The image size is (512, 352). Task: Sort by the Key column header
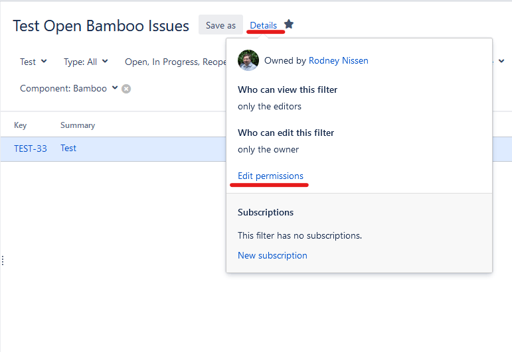[x=21, y=125]
